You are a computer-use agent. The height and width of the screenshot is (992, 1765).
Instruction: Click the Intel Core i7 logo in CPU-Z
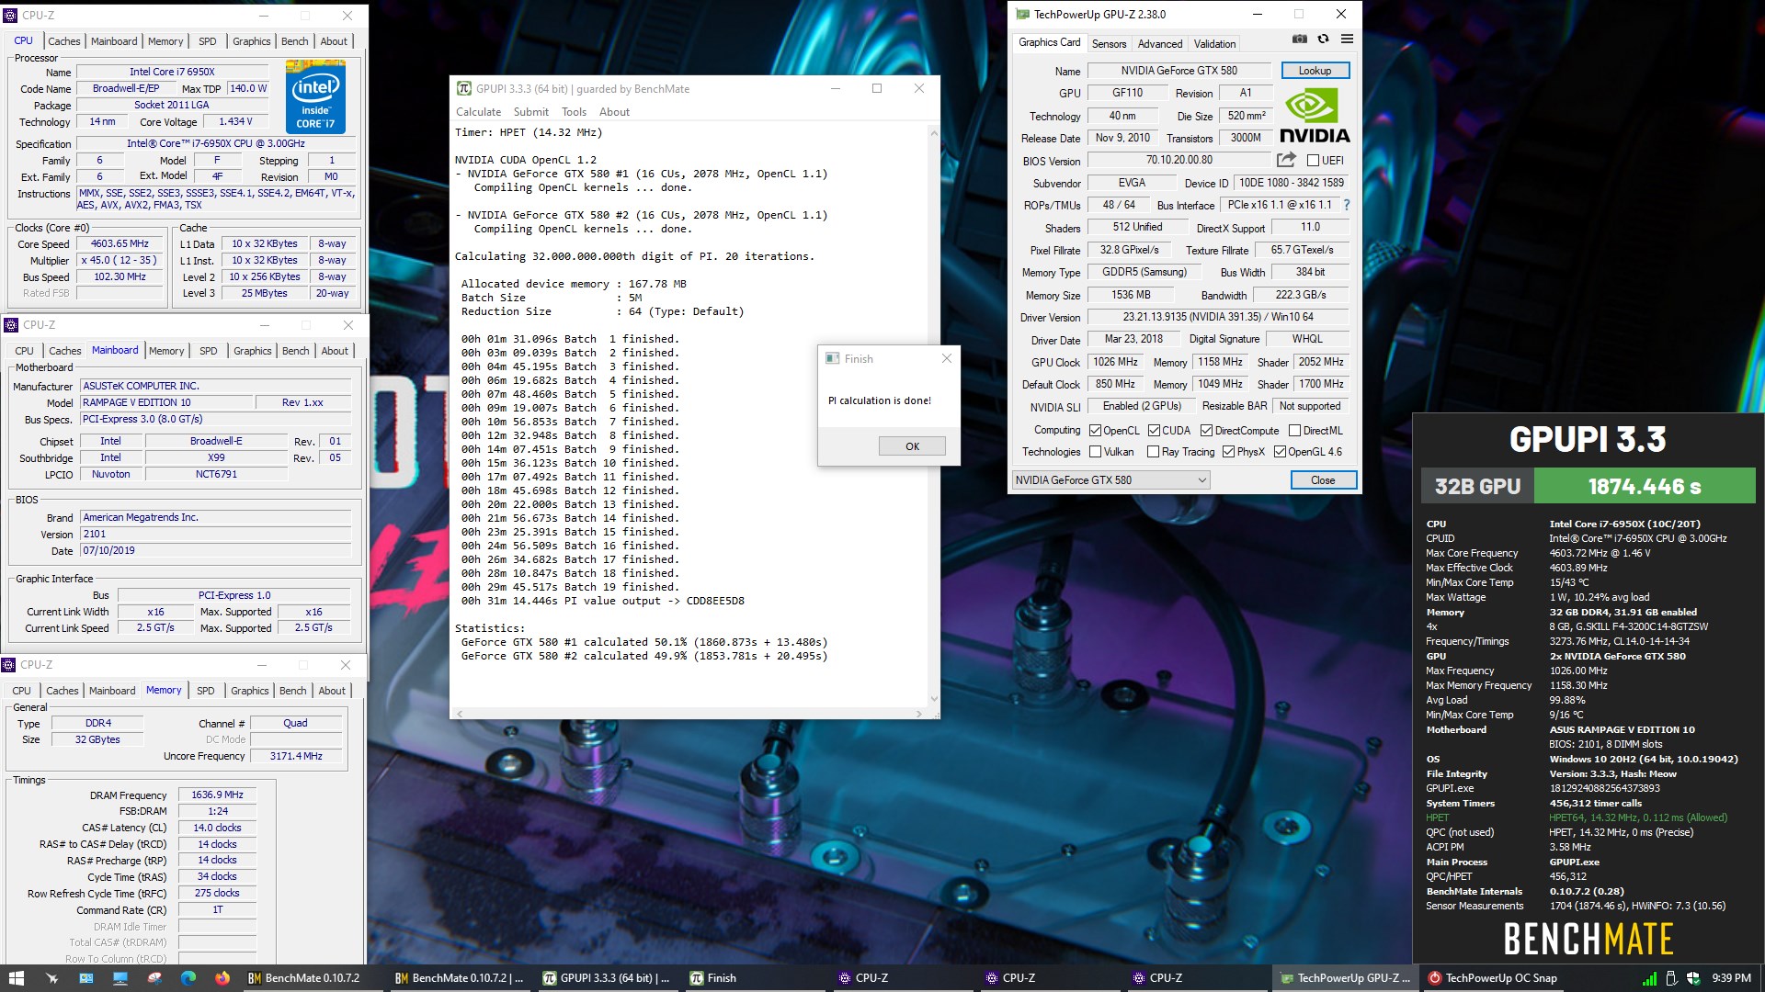(315, 96)
